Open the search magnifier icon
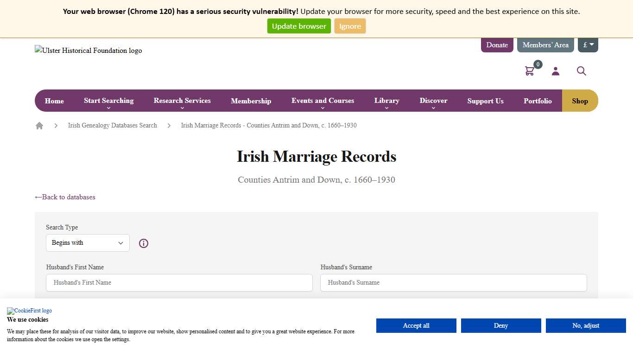 582,71
